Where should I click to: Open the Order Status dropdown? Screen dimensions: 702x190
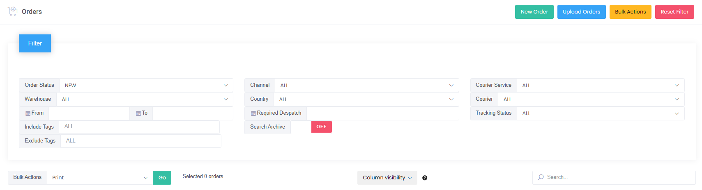pos(146,85)
